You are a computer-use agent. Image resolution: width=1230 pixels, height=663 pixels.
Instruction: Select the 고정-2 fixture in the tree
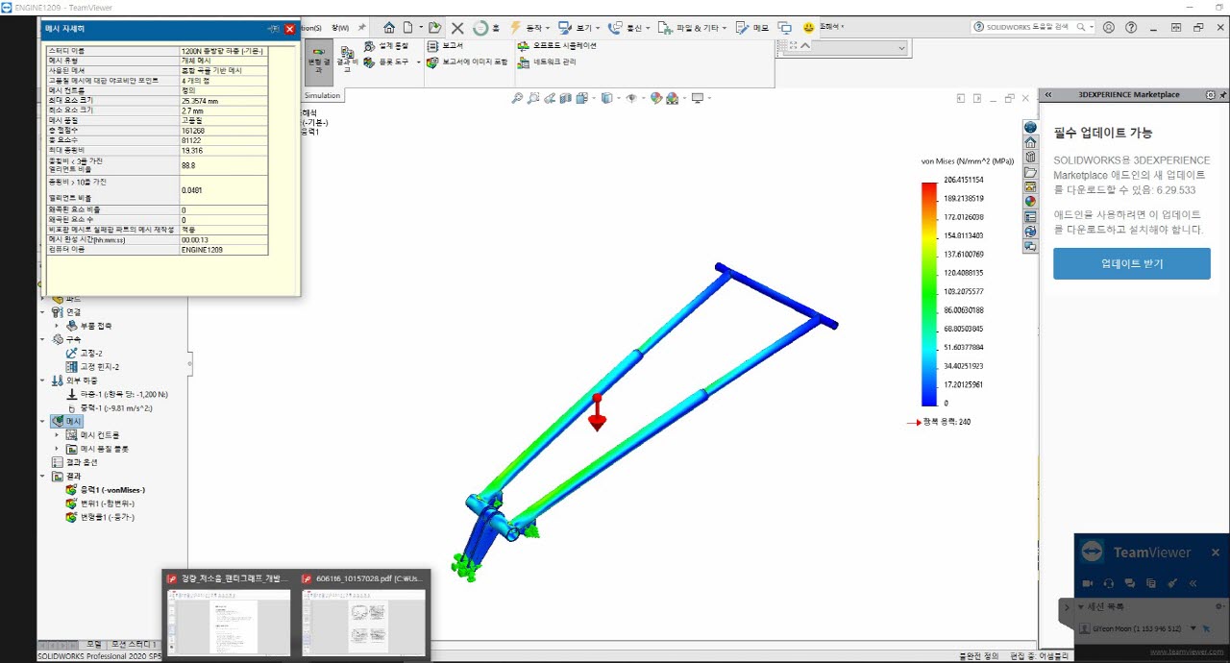[x=84, y=353]
